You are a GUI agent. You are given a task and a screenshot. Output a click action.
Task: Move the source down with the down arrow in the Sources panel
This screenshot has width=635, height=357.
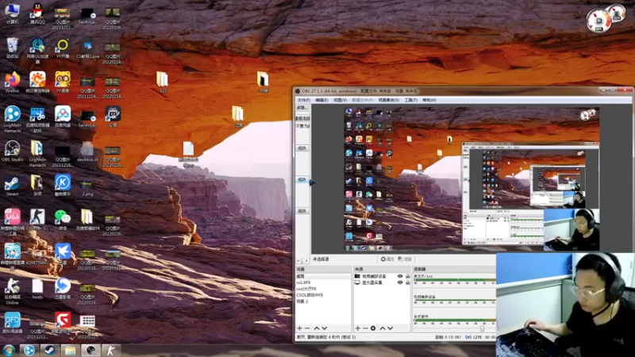[390, 328]
